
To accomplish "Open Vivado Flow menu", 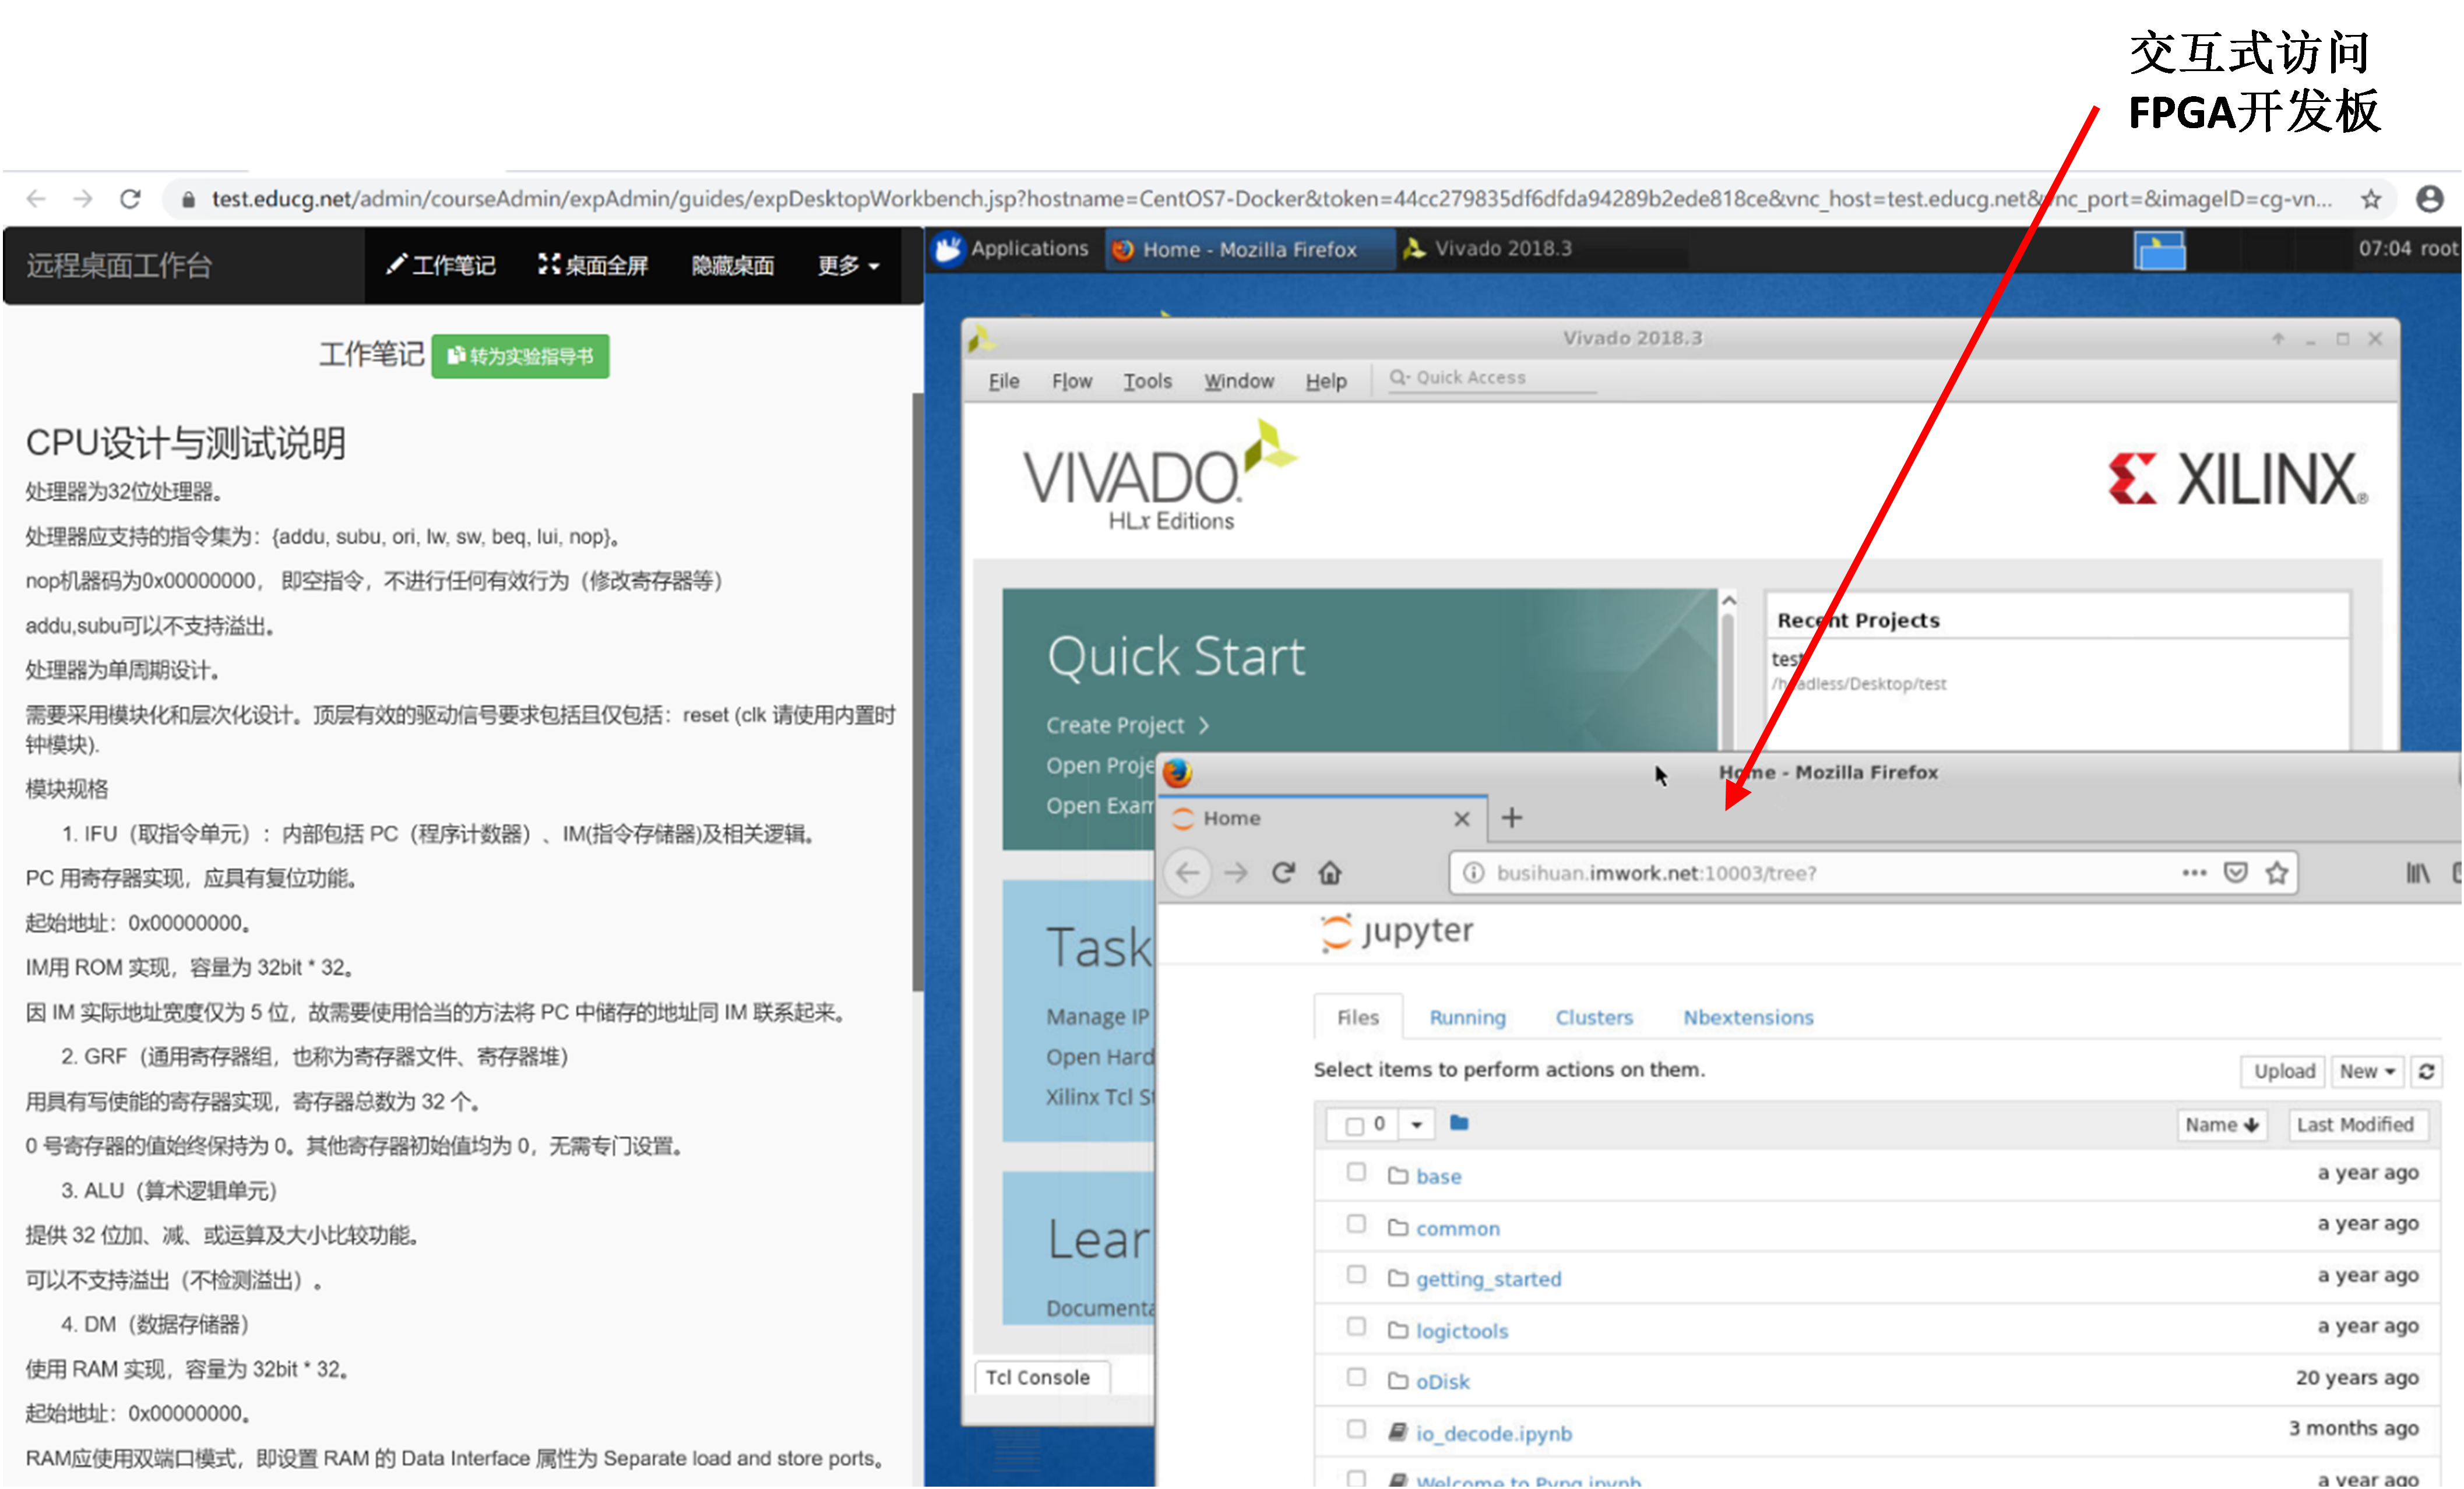I will click(1071, 381).
